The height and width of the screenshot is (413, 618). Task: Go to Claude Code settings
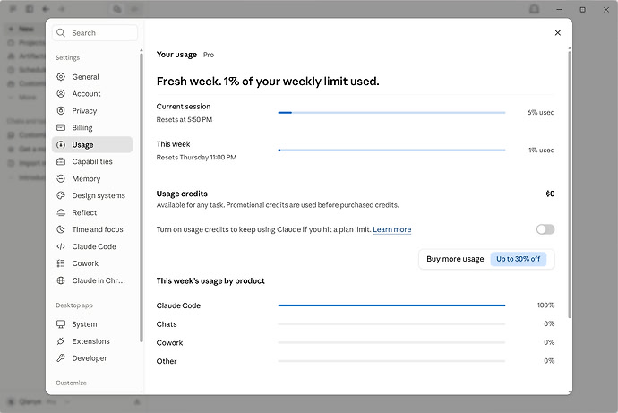[x=92, y=246]
